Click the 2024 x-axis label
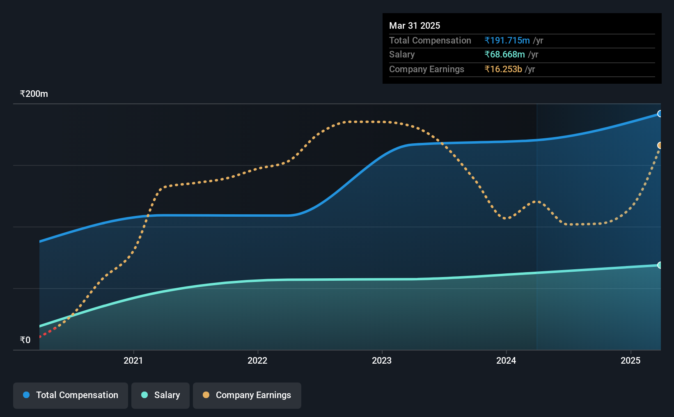Screen dimensions: 674x417 tap(506, 360)
